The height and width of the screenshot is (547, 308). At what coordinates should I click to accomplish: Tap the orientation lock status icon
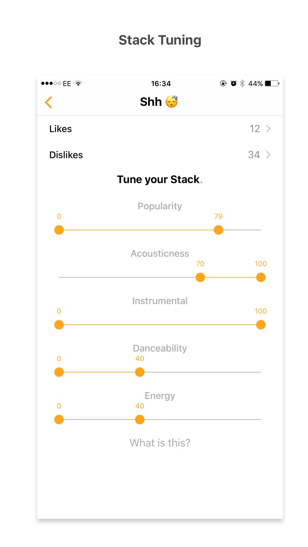point(223,83)
